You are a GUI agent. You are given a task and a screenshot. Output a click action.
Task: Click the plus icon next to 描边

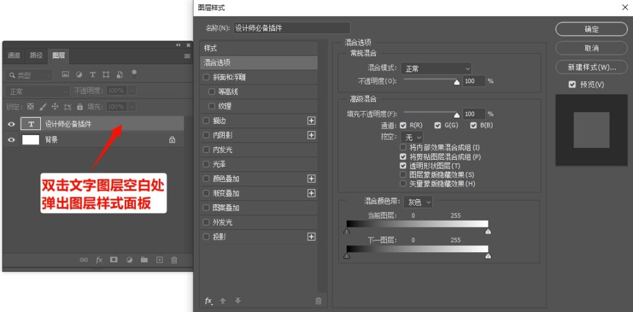point(312,120)
